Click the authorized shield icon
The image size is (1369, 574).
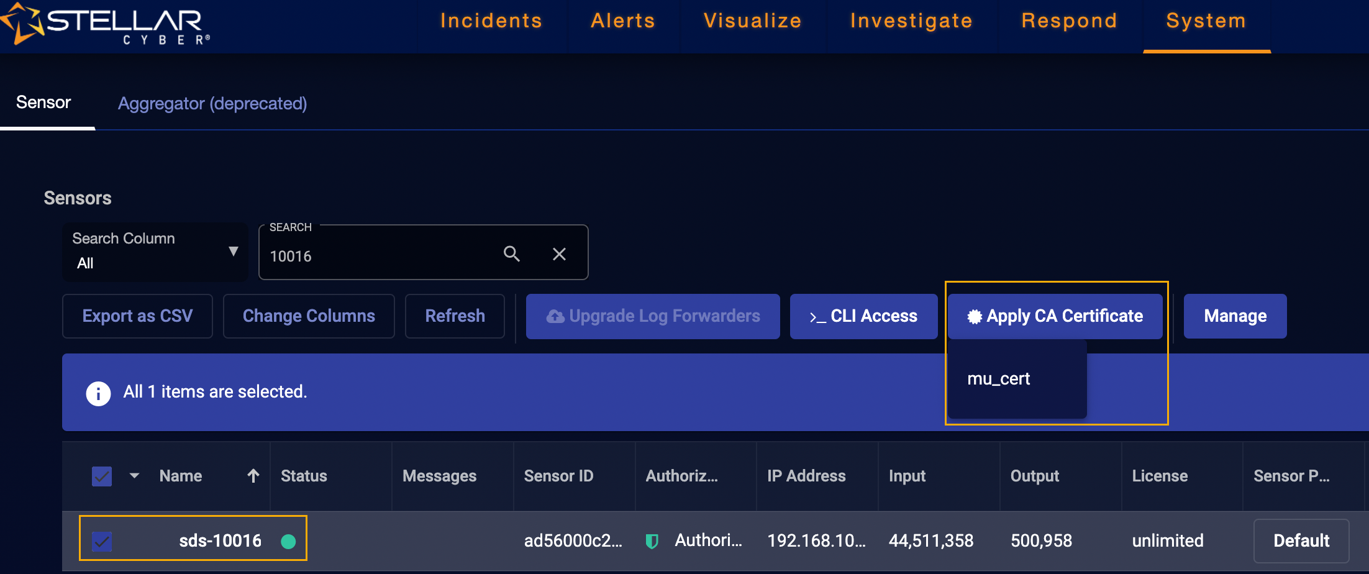click(652, 541)
